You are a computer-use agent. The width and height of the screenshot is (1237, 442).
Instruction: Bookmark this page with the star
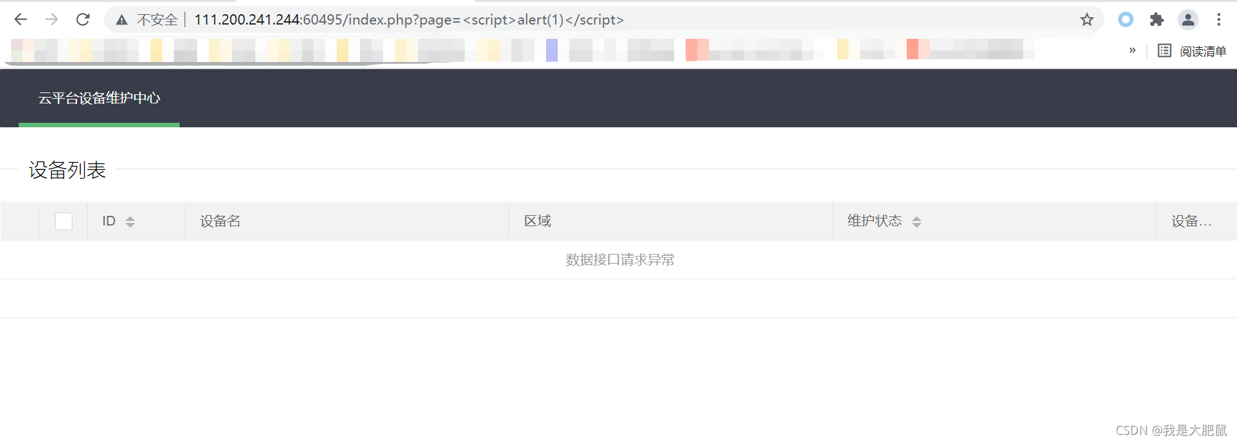click(1087, 19)
